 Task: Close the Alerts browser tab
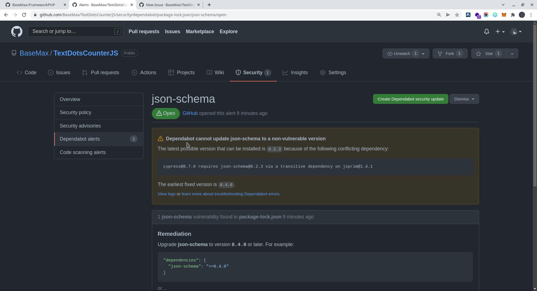tap(132, 5)
